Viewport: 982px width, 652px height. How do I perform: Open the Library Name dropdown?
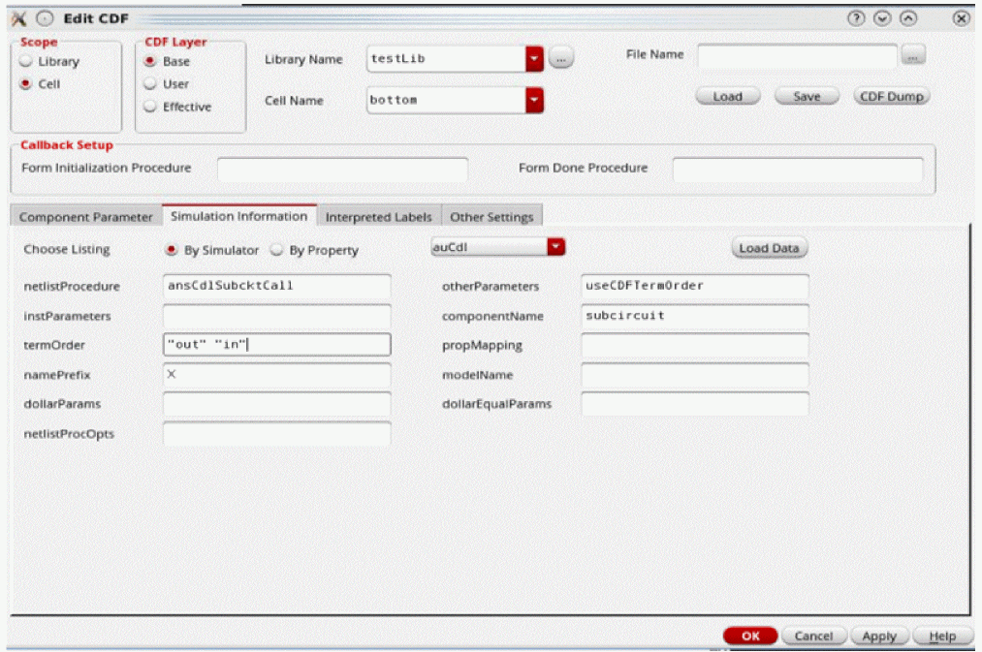point(534,59)
